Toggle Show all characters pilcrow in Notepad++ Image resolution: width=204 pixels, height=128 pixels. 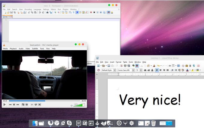click(73, 12)
